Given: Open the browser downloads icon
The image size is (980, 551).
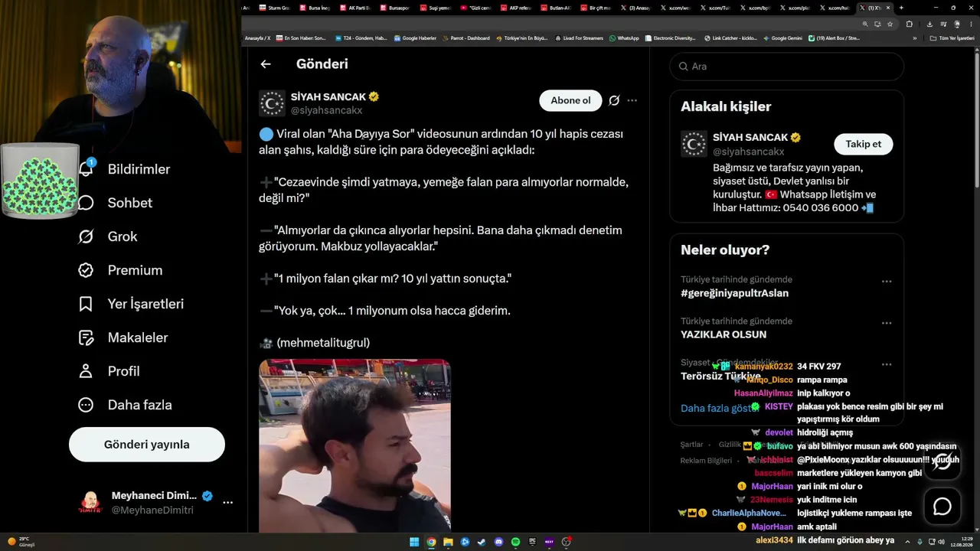Looking at the screenshot, I should point(929,24).
